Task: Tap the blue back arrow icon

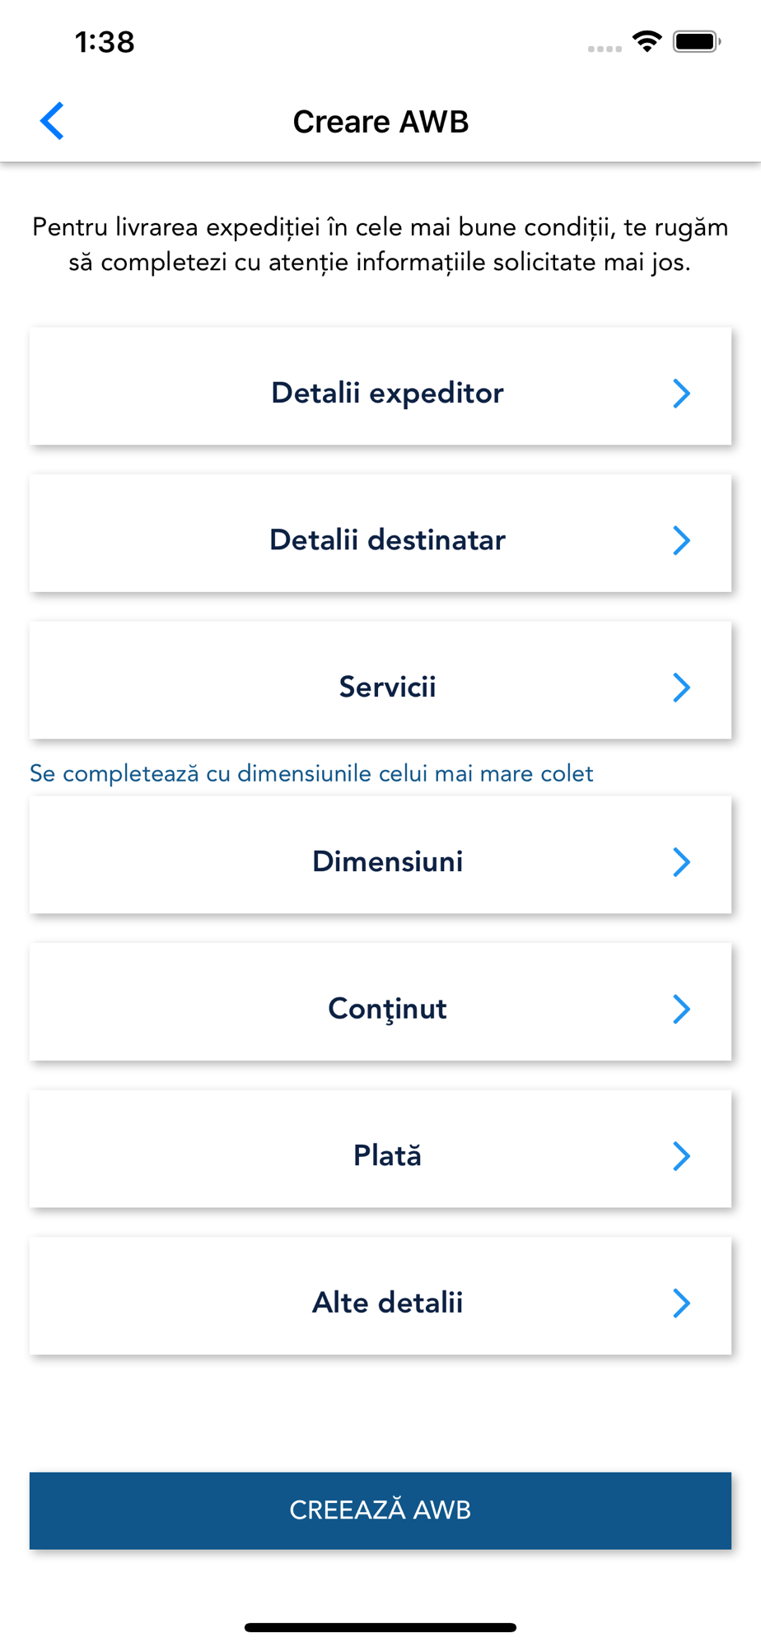Action: tap(52, 121)
